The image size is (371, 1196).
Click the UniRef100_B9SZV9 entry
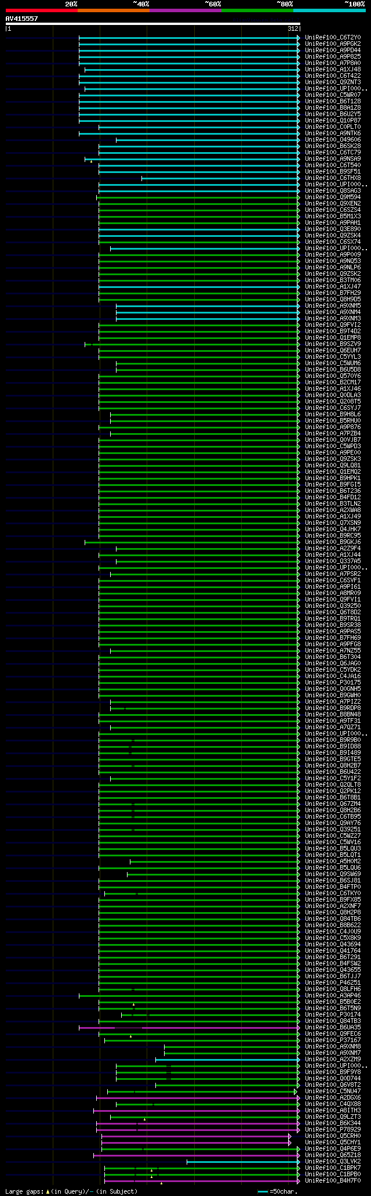(x=333, y=344)
